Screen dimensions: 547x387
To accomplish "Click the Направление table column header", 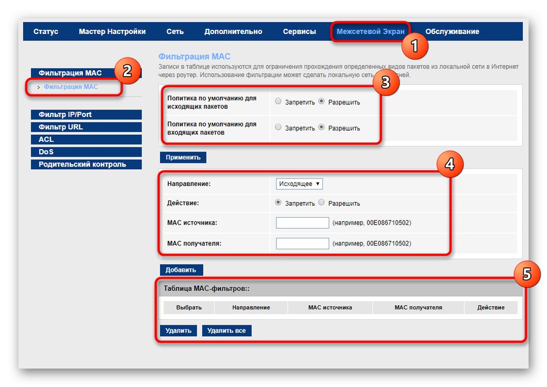I will click(x=251, y=308).
